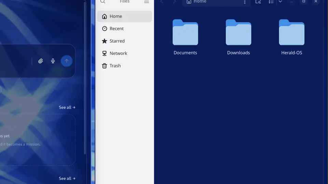Select the Herald-OS folder icon
This screenshot has height=184, width=328.
[x=291, y=32]
